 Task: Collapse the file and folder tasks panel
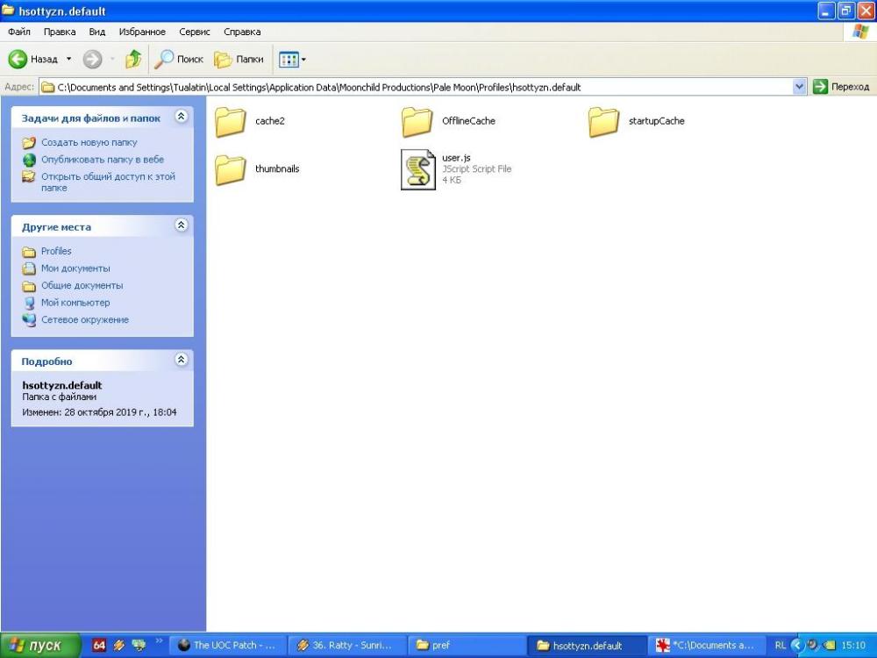point(181,117)
